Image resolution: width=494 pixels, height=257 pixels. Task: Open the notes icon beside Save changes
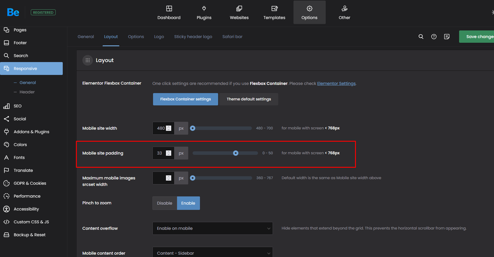447,37
